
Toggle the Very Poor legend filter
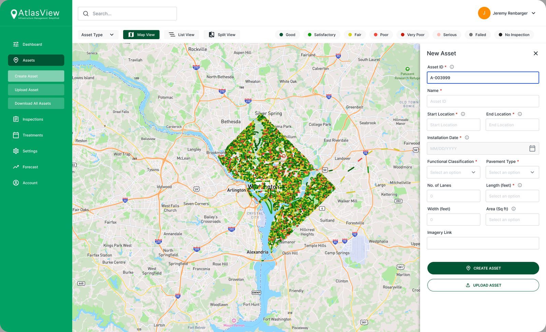pos(413,35)
